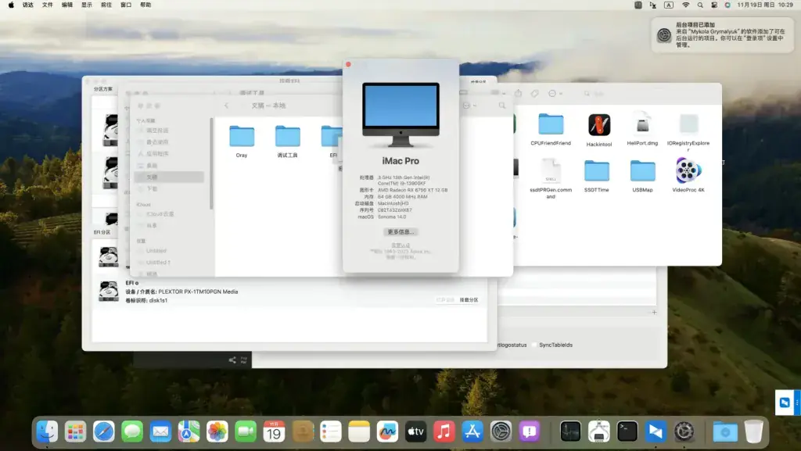
Task: Open Messages from the Dock
Action: 132,432
